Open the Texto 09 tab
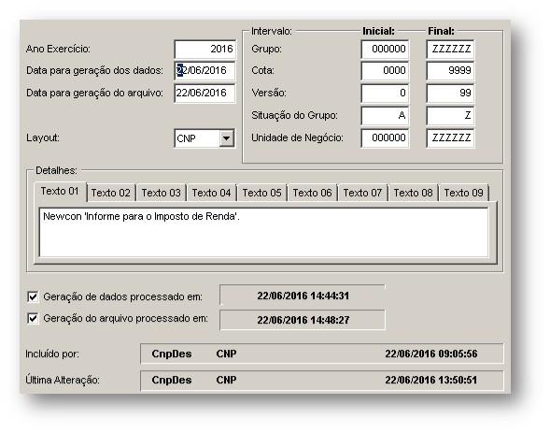 pyautogui.click(x=464, y=193)
